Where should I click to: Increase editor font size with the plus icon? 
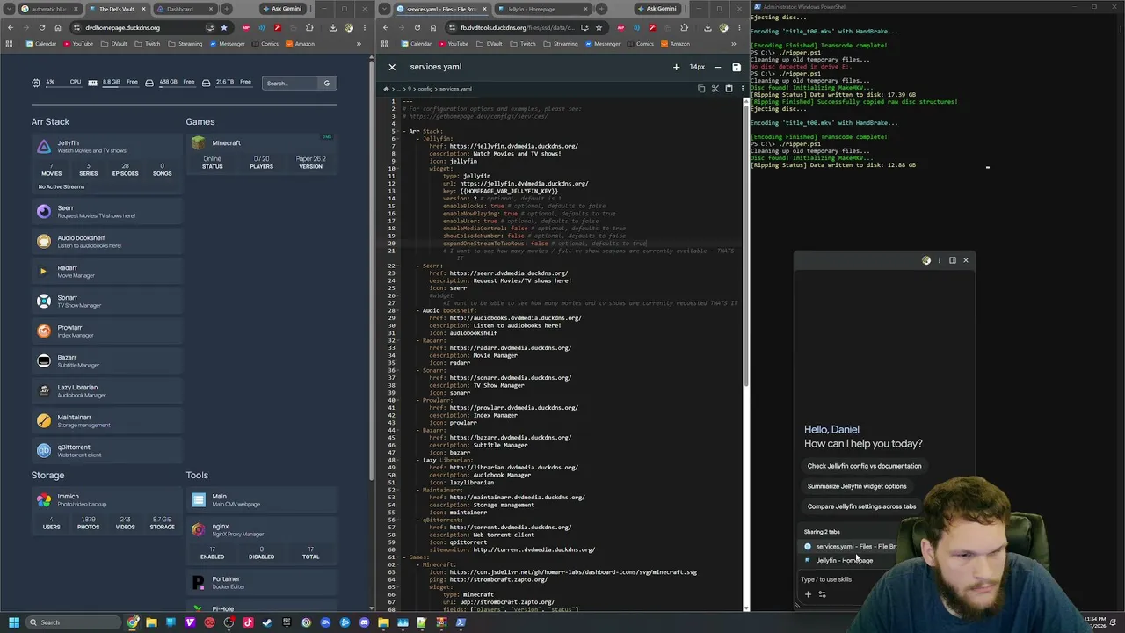coord(676,67)
